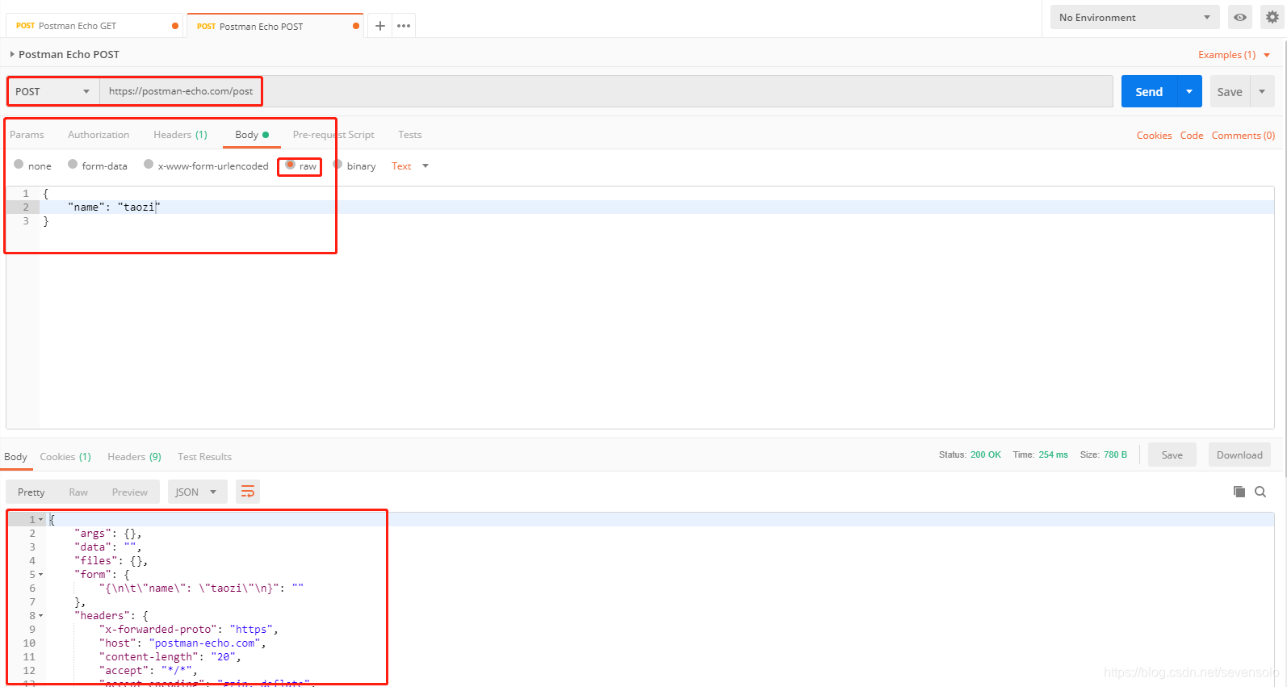Image resolution: width=1287 pixels, height=687 pixels.
Task: Click the response Save button
Action: 1172,455
